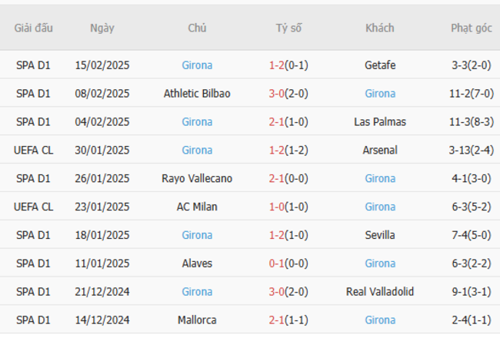Screen dimensions: 500x338
Task: Open the Mallorca team name
Action: pos(197,321)
